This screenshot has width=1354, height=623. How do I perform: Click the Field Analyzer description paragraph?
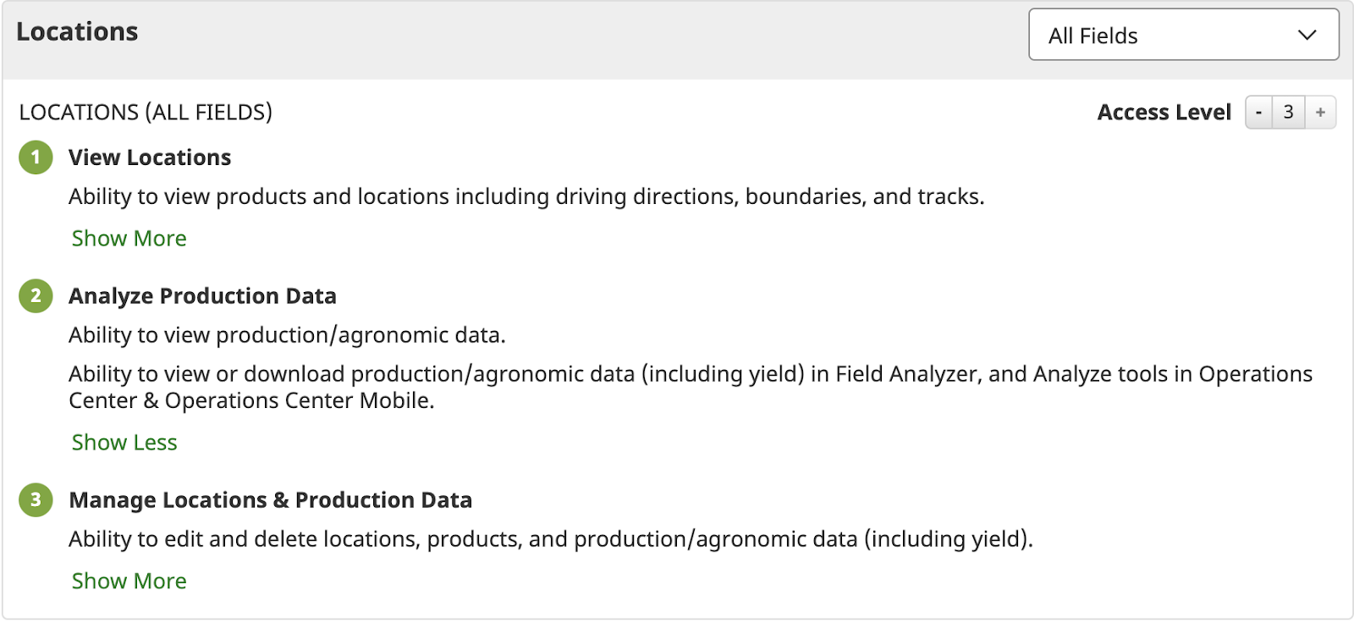point(690,387)
